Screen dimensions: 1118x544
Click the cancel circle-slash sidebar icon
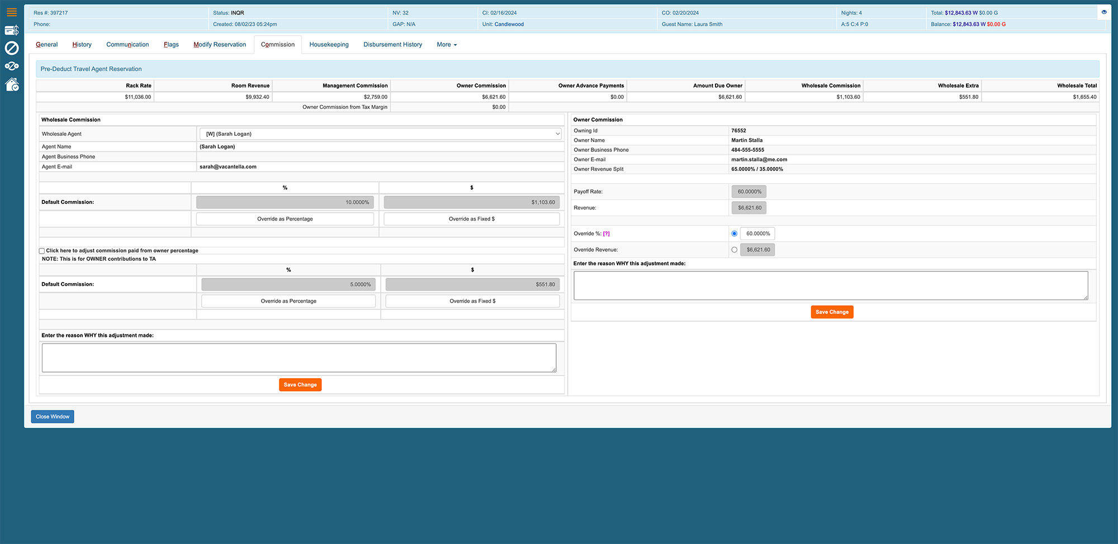click(12, 48)
